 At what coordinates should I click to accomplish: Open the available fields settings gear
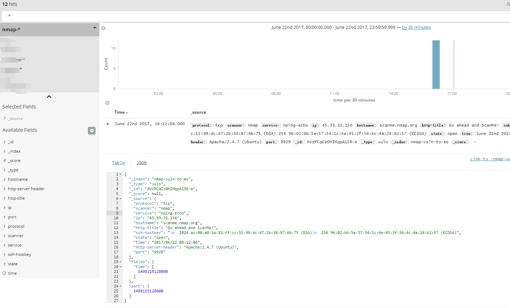(x=92, y=131)
